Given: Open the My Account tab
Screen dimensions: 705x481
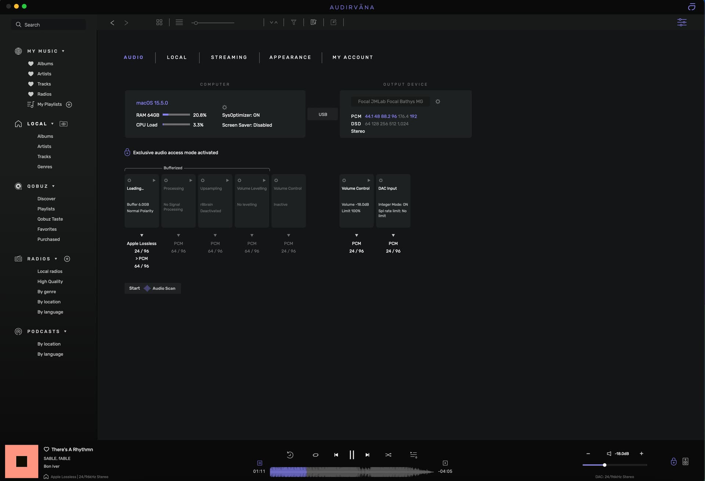Looking at the screenshot, I should 353,58.
